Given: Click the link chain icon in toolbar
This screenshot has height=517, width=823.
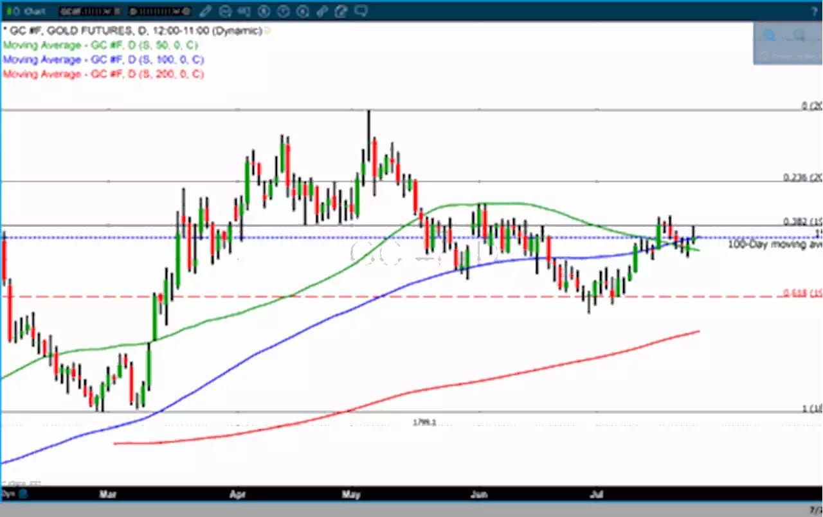Looking at the screenshot, I should pyautogui.click(x=321, y=11).
